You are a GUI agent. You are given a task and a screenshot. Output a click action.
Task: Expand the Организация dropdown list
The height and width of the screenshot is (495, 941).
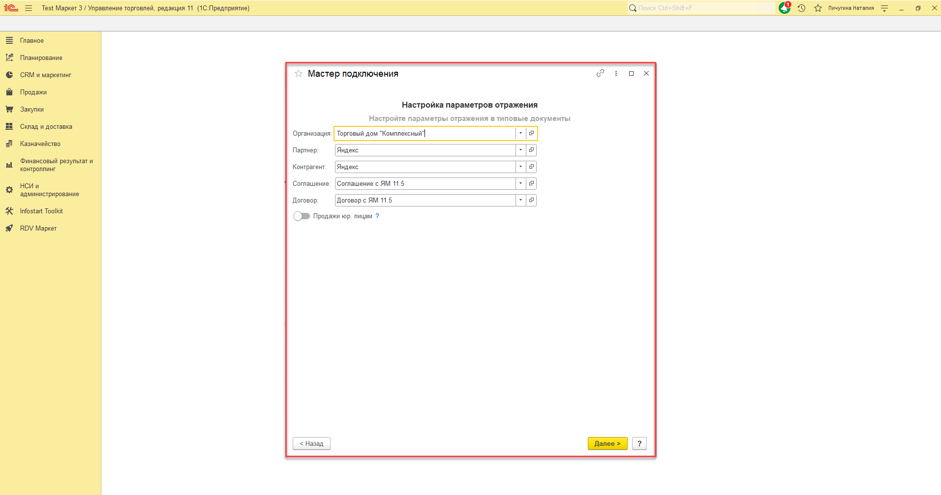click(520, 133)
